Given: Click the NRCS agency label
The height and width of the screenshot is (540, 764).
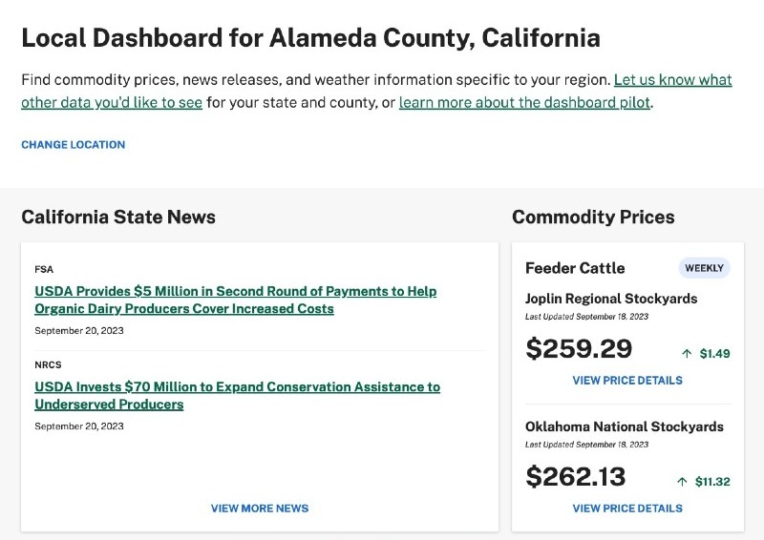Looking at the screenshot, I should coord(48,364).
